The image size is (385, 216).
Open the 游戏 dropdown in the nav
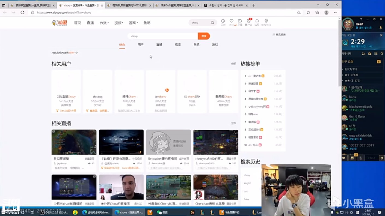click(133, 23)
